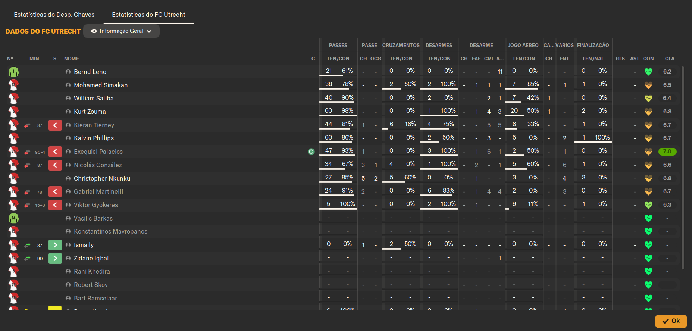
Task: Click person icon next to Christopher Nkunku
Action: click(68, 178)
